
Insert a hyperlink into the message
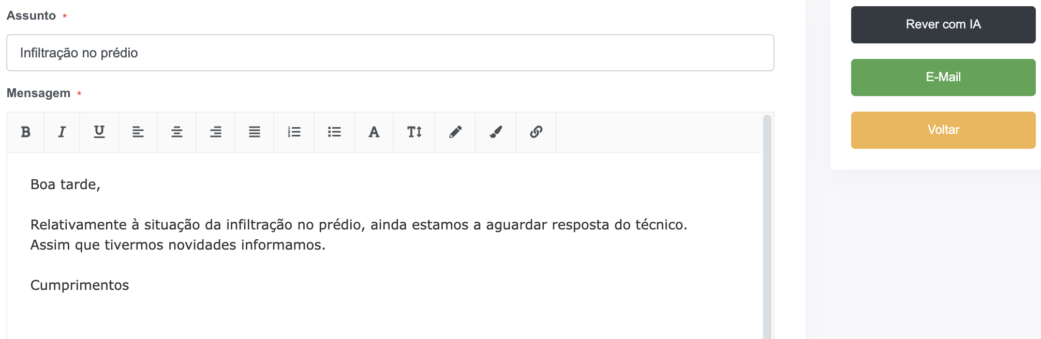pyautogui.click(x=535, y=132)
